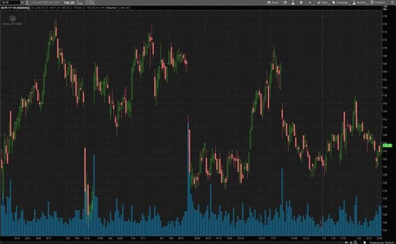The width and height of the screenshot is (396, 244).
Task: Click the DLTR symbol input field
Action: (10, 2)
